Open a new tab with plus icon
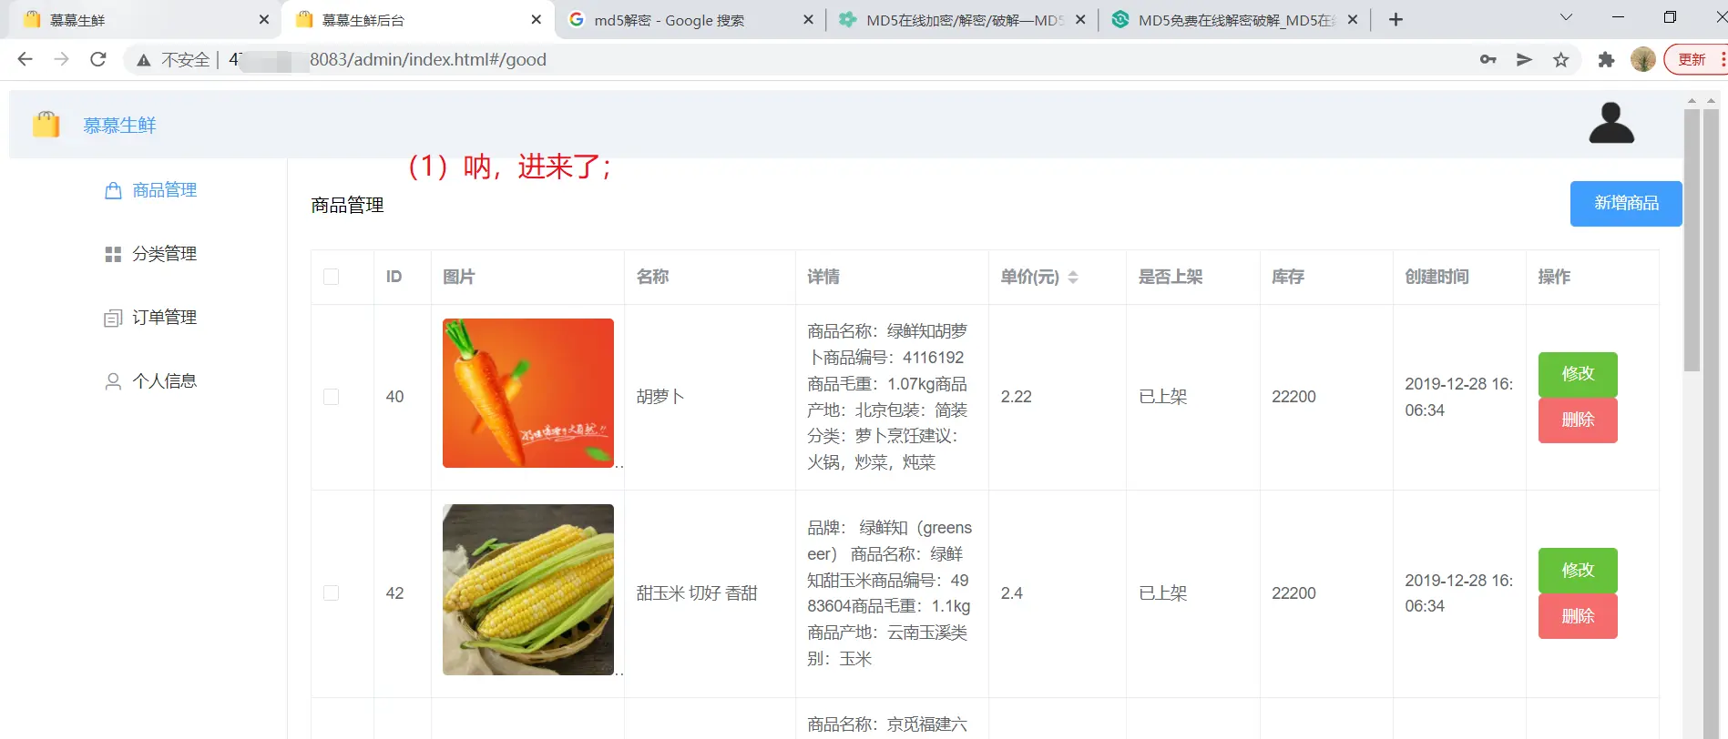1728x739 pixels. coord(1396,19)
